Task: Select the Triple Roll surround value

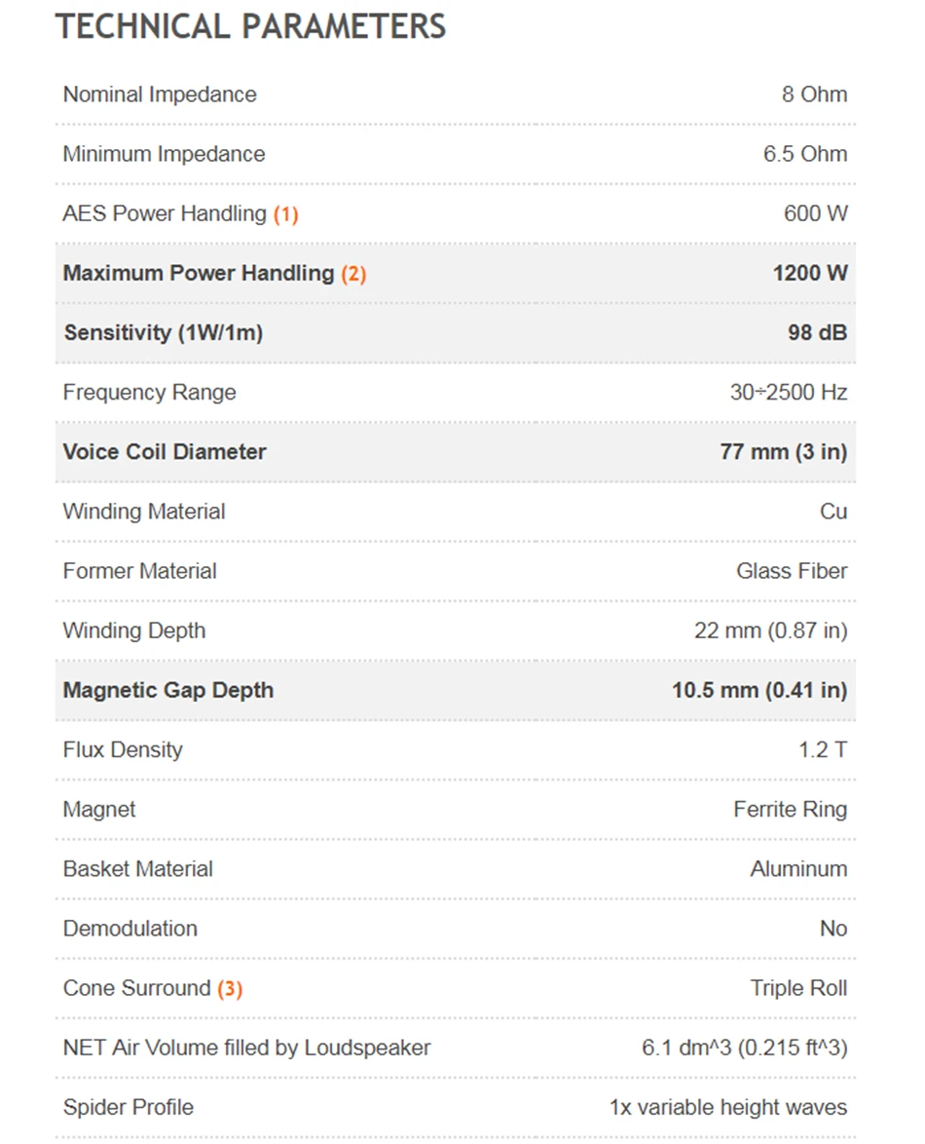Action: coord(798,989)
